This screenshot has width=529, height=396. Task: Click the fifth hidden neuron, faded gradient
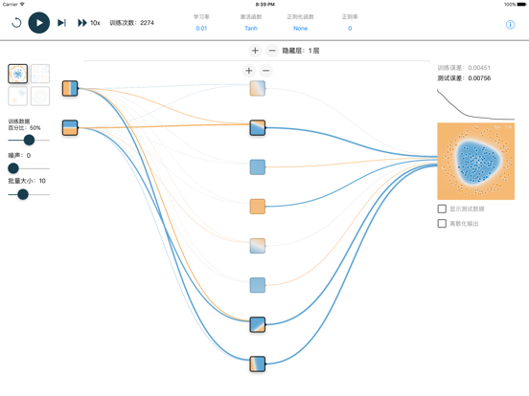[258, 246]
